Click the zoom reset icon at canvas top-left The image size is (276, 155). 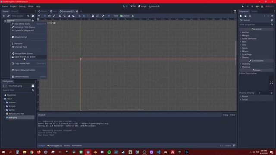tap(54, 23)
